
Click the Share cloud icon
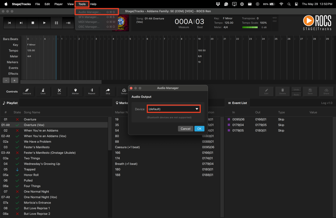click(326, 91)
